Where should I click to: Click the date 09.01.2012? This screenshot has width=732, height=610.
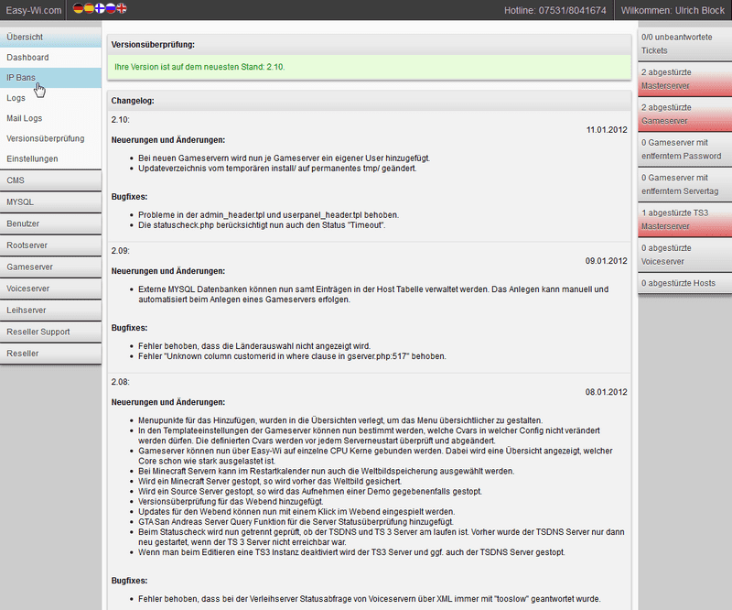point(606,261)
